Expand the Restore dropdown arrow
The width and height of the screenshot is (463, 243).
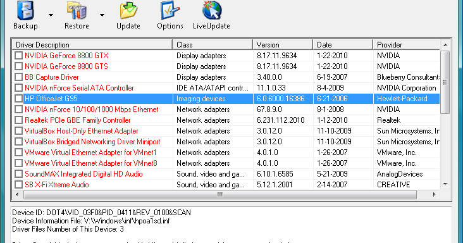click(102, 15)
